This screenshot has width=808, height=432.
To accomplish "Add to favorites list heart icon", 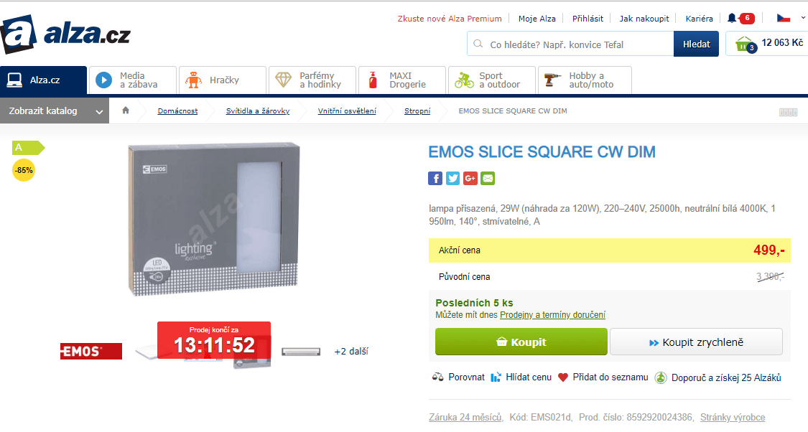I will point(563,377).
